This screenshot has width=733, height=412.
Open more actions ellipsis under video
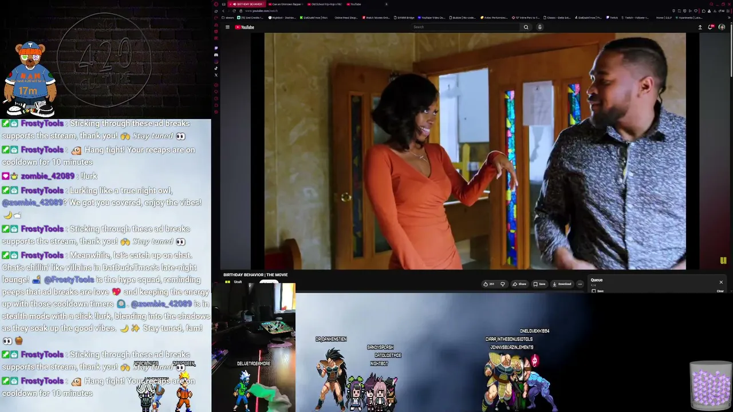tap(580, 284)
